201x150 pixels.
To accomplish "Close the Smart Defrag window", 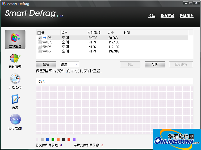I will [x=196, y=3].
